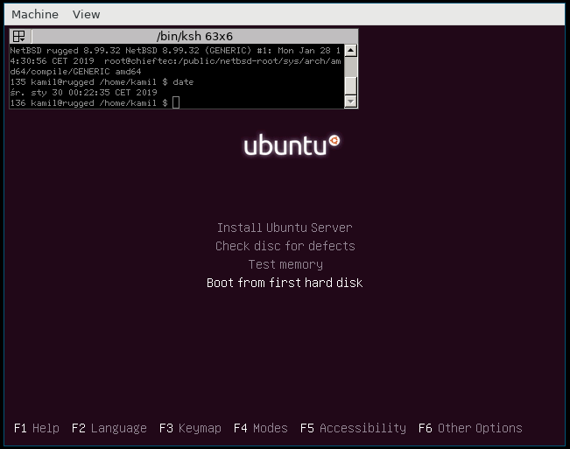The height and width of the screenshot is (449, 570).
Task: Click the Ubuntu logo
Action: [x=292, y=145]
